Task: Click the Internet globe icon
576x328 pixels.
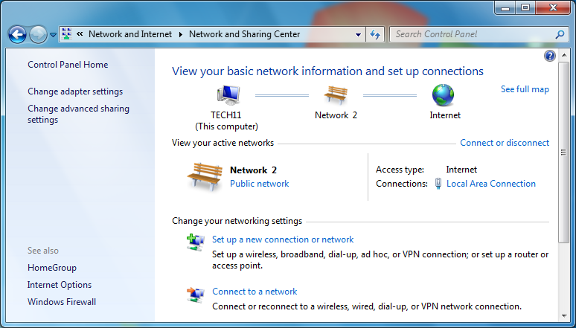Action: point(444,94)
